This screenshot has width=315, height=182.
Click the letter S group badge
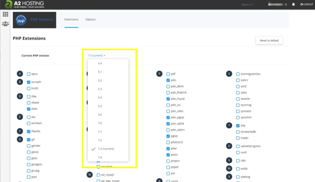point(229,74)
